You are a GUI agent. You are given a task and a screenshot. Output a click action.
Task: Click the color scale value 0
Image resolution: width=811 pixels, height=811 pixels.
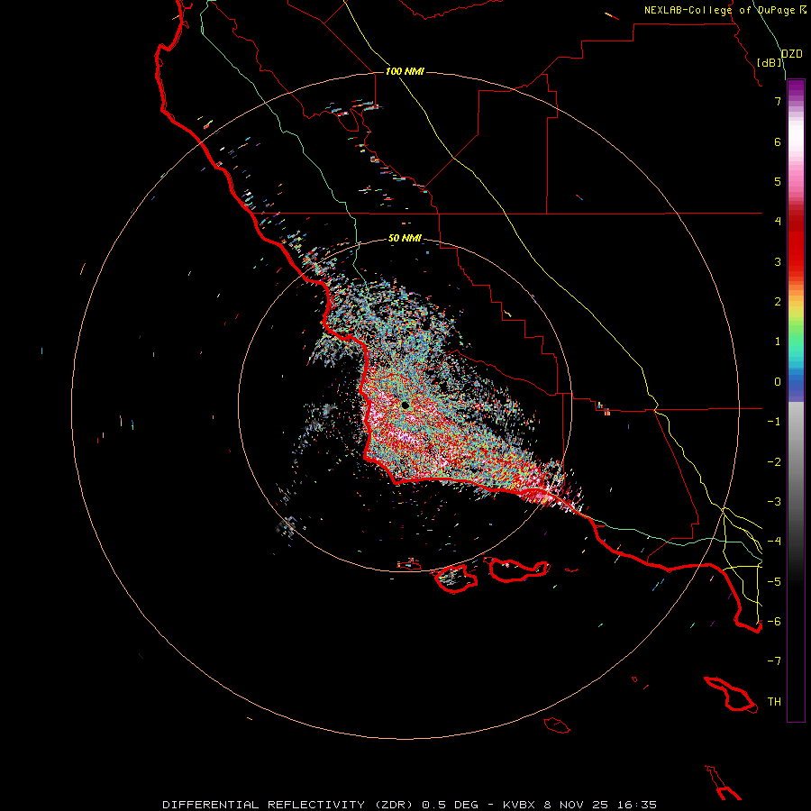[x=778, y=382]
